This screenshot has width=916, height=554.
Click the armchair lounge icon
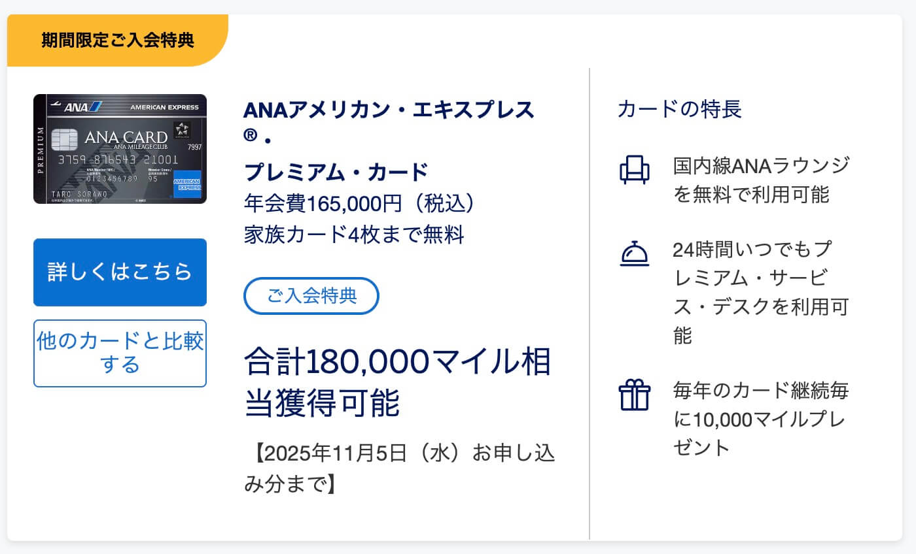(635, 169)
